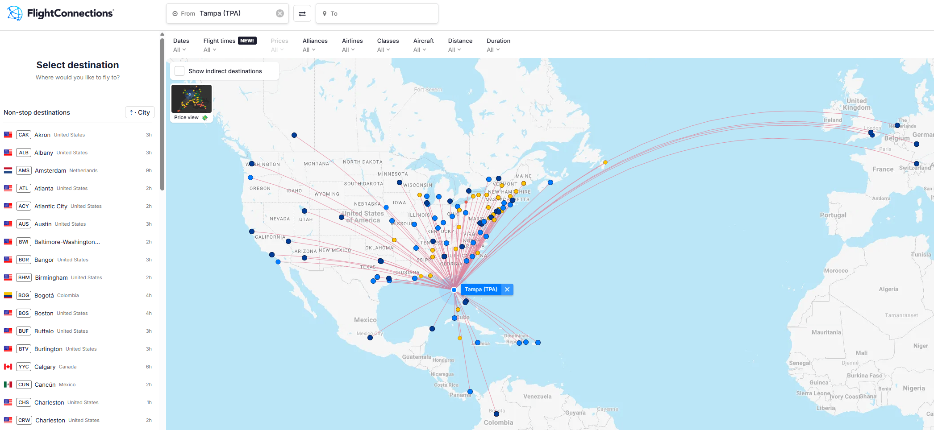Viewport: 934px width, 430px height.
Task: Expand the Airlines filter dropdown
Action: point(352,45)
